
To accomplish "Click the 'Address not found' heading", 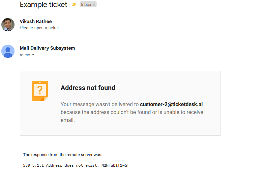I will point(88,88).
